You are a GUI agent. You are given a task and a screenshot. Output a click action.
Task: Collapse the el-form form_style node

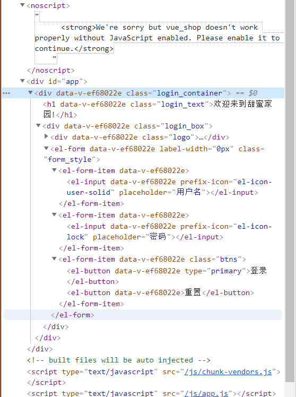pyautogui.click(x=46, y=149)
